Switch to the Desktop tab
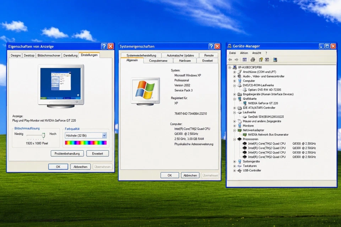Viewport: 341px width, 227px height. (29, 55)
